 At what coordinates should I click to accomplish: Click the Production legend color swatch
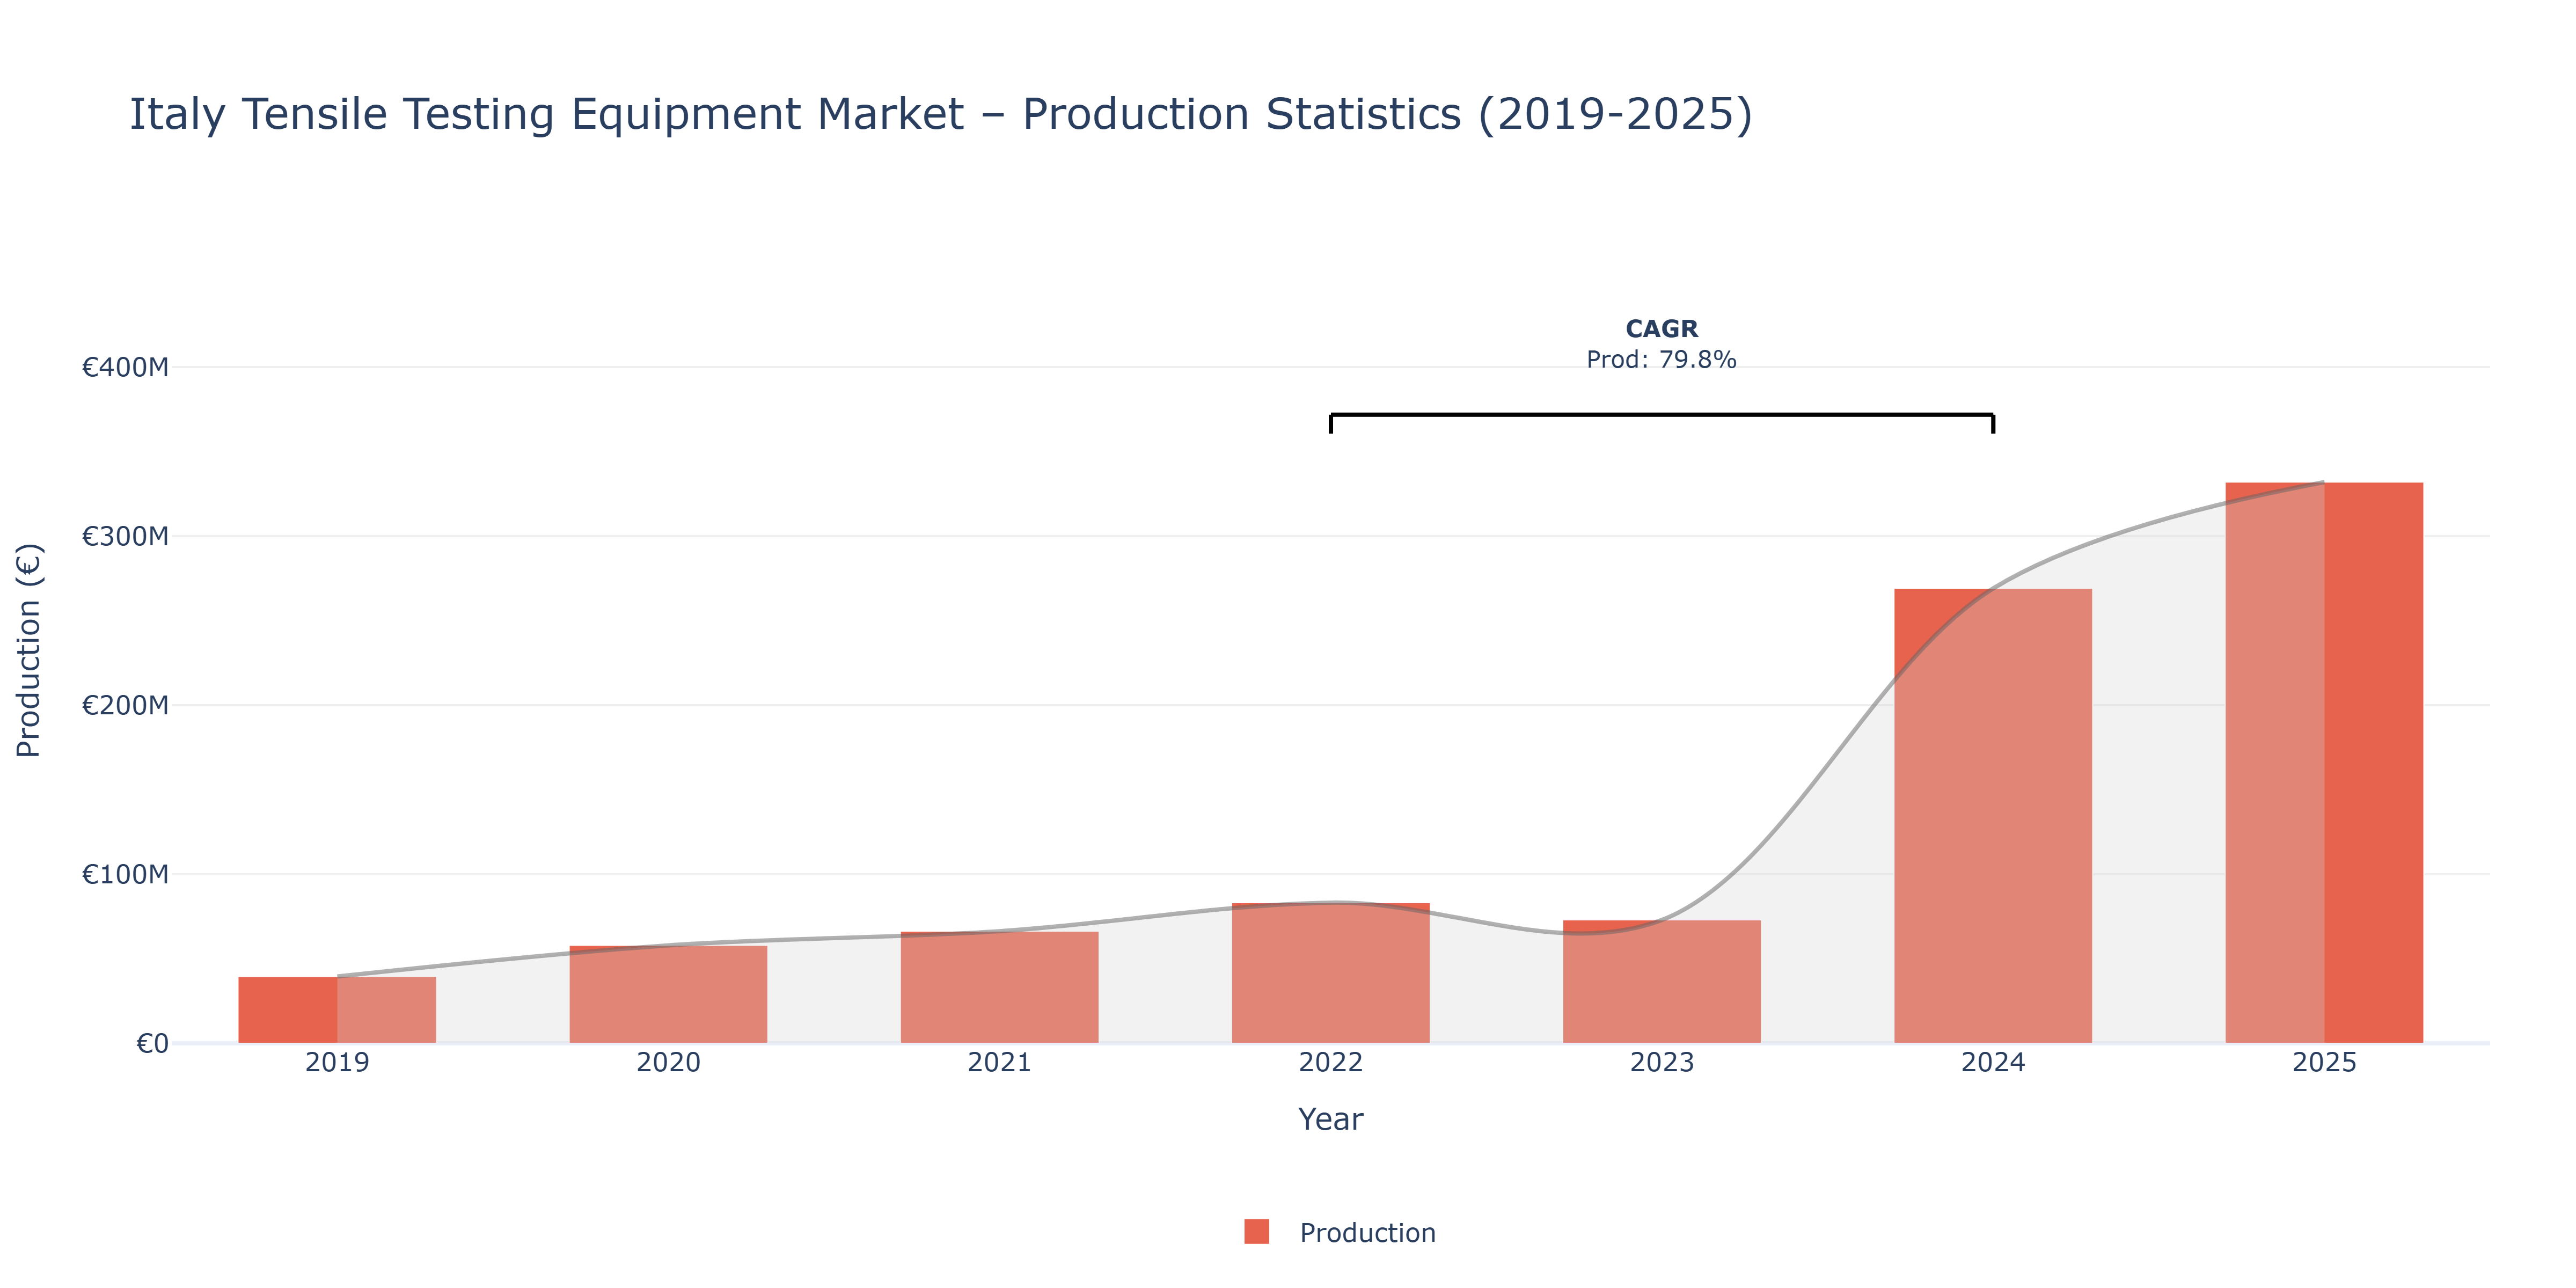pyautogui.click(x=1256, y=1232)
